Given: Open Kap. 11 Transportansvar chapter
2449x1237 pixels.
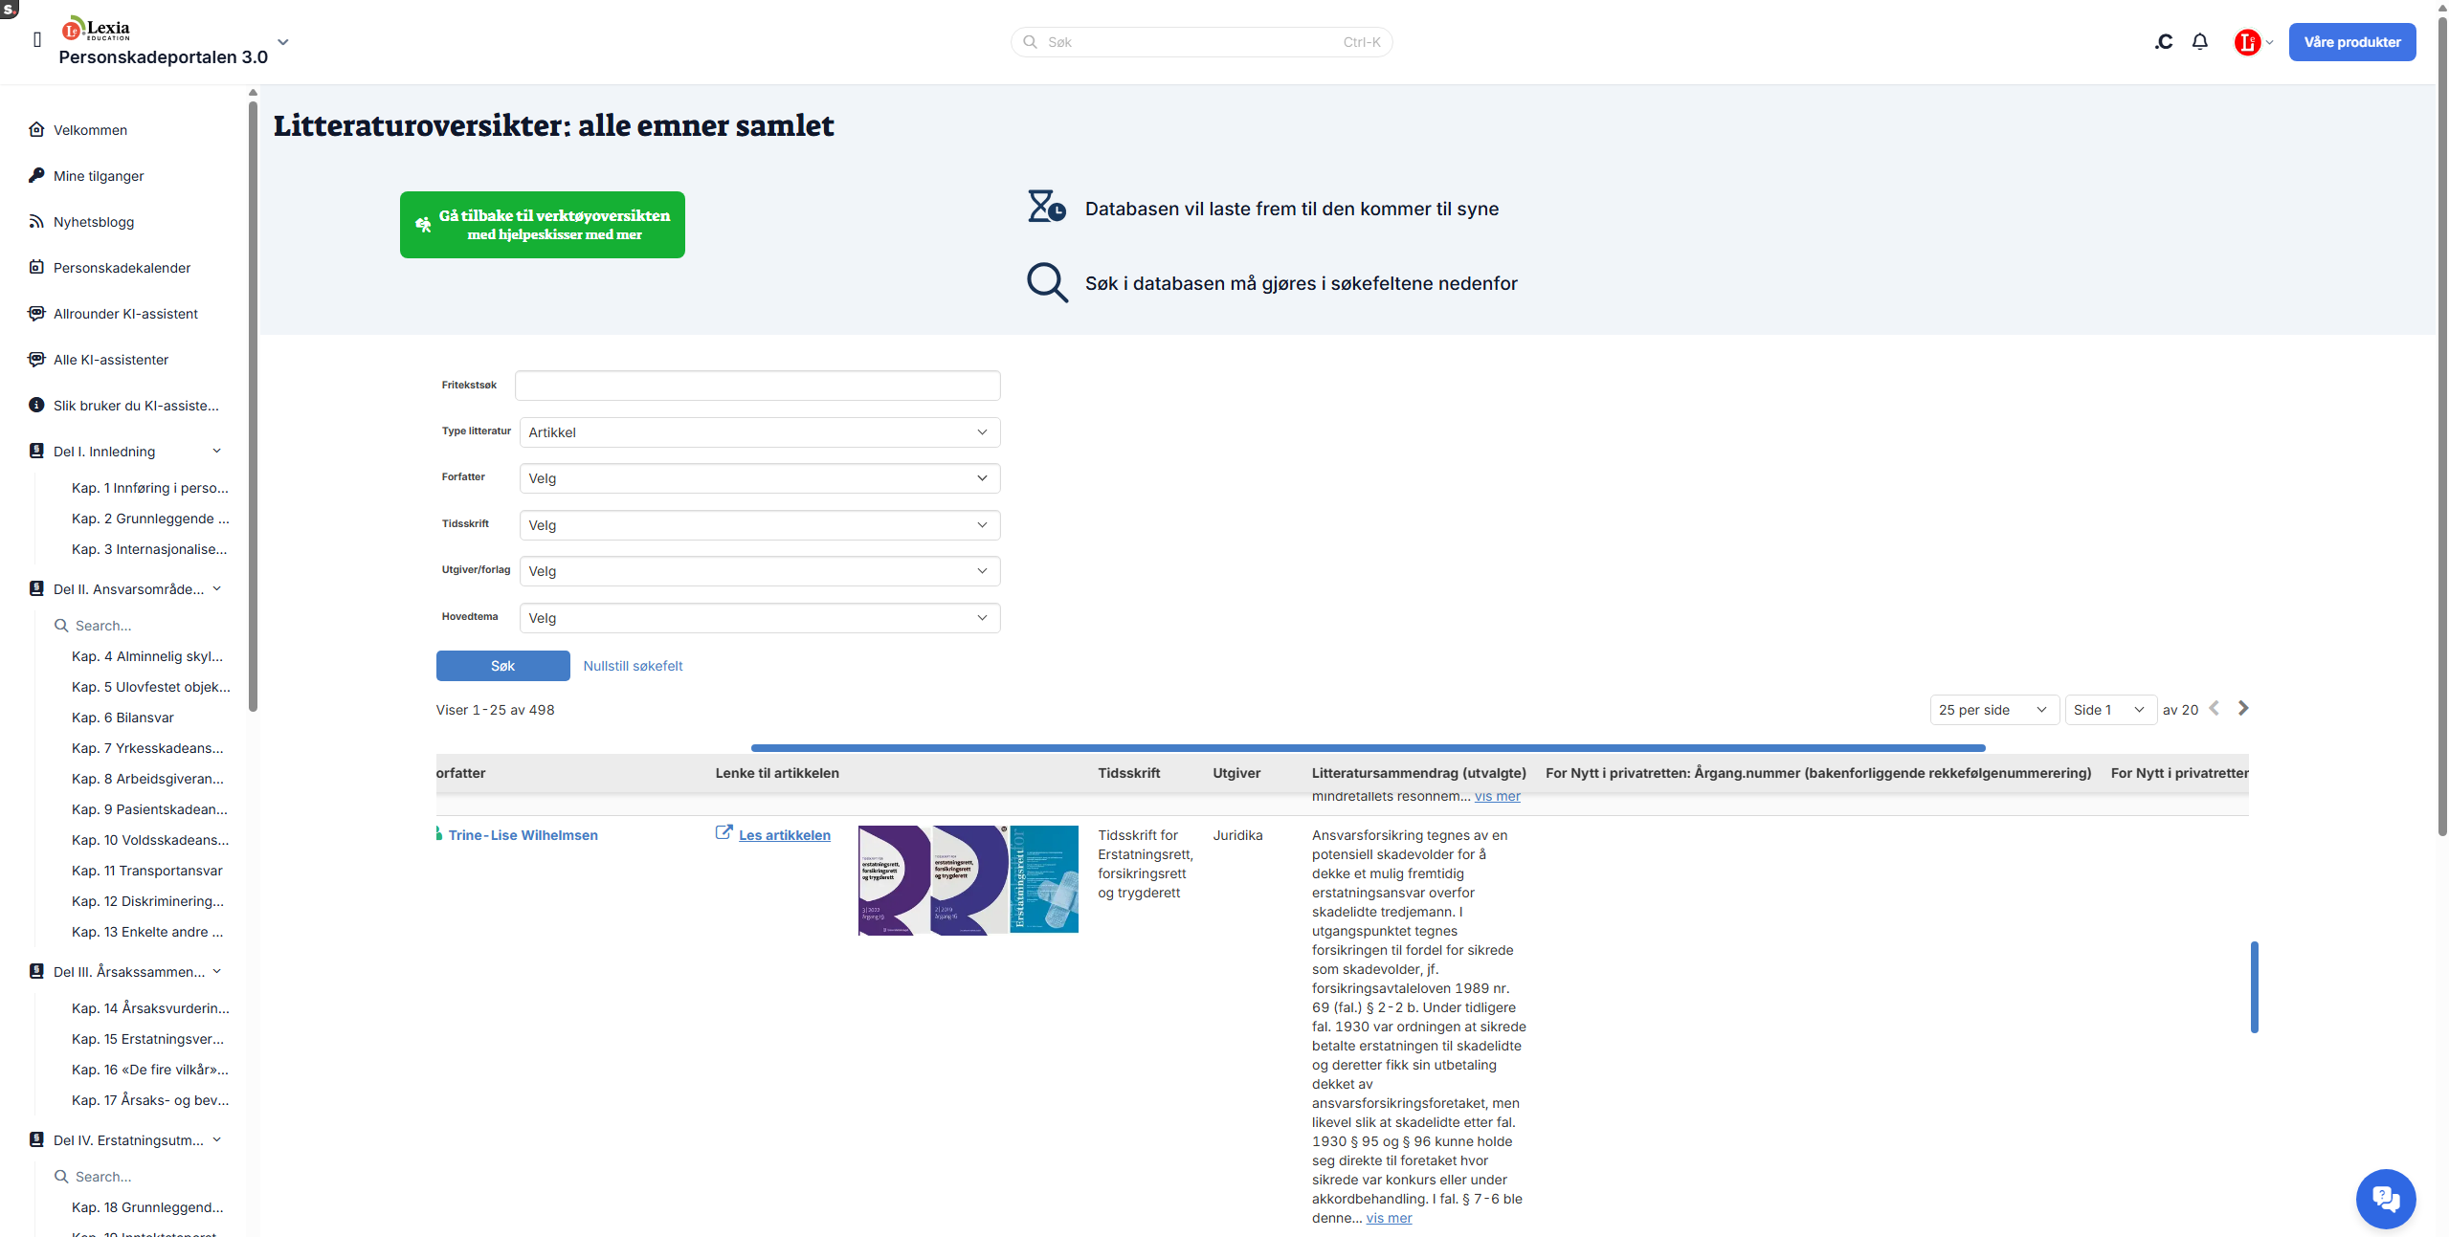Looking at the screenshot, I should 147,871.
